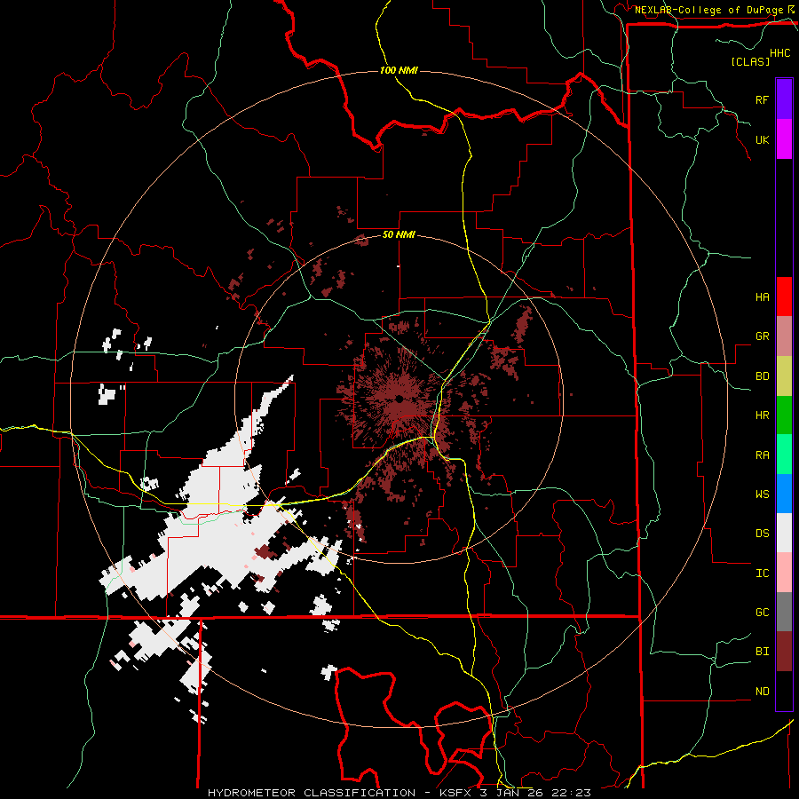Click the GR legend label
This screenshot has width=799, height=799.
(762, 336)
